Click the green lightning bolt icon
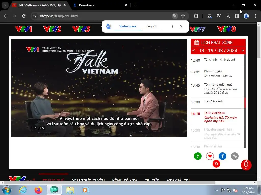The image size is (261, 195). (x=198, y=156)
